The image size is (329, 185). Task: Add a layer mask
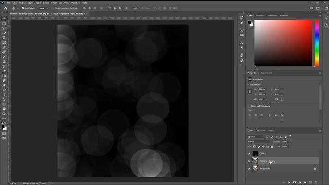tap(295, 183)
